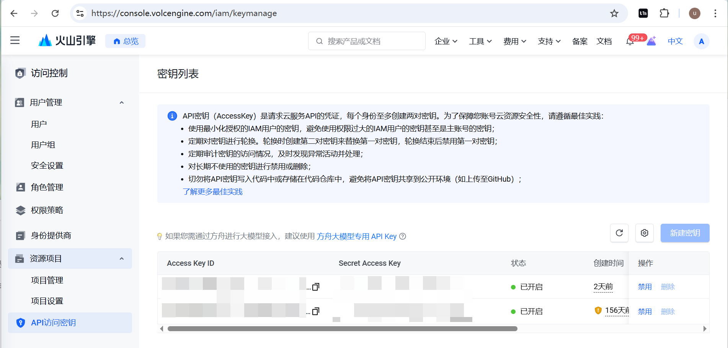The image size is (728, 348).
Task: Click 禁用 for the 156天前 key
Action: [645, 312]
